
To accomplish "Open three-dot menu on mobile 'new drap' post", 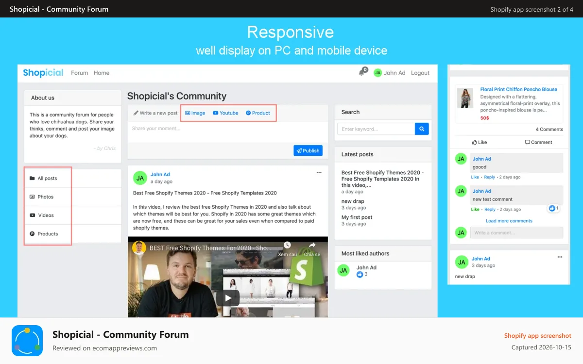I will click(560, 257).
